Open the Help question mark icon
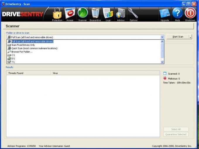199x149 pixels. point(177,14)
